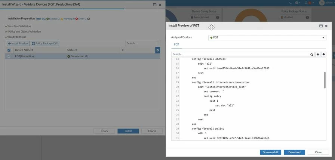The image size is (335, 160).
Task: Click the set dst "all" line
Action: click(225, 105)
